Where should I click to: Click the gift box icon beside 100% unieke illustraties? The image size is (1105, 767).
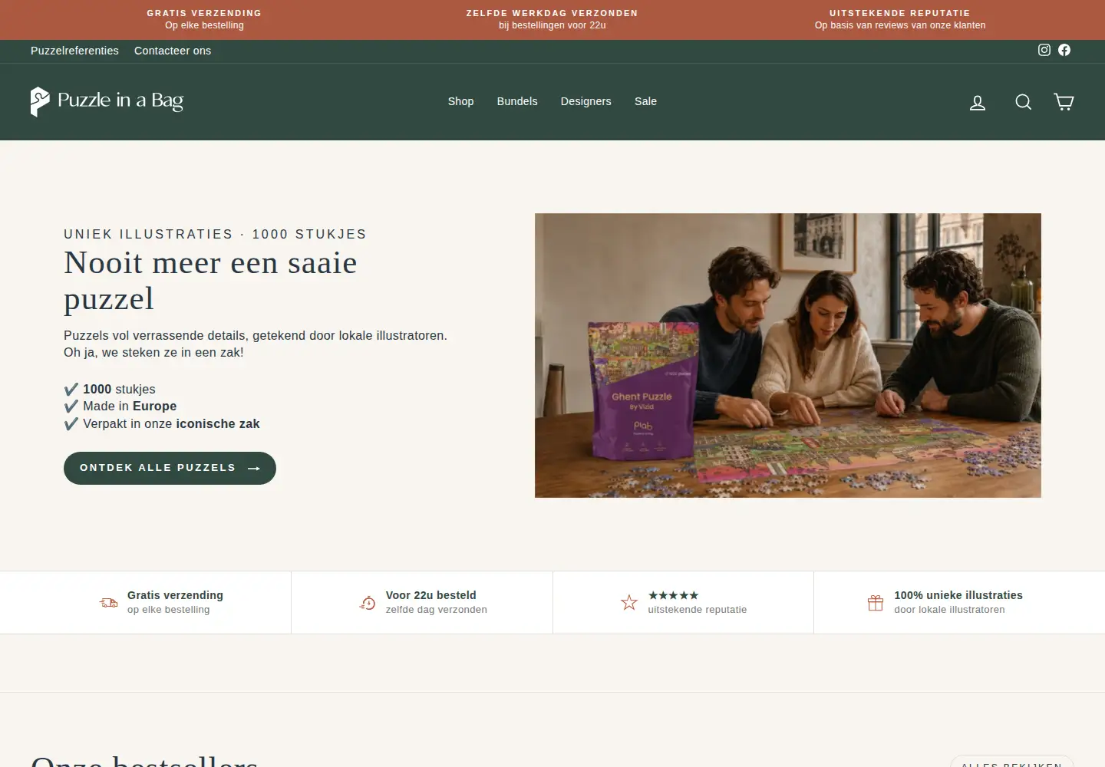pyautogui.click(x=876, y=603)
